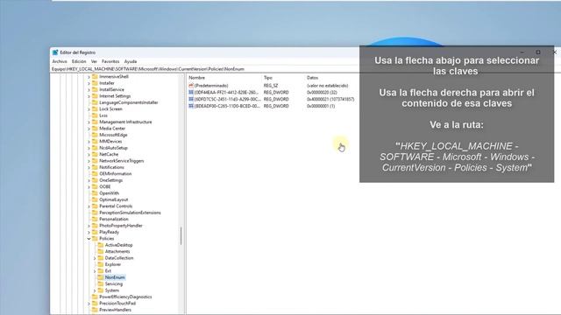The image size is (561, 315).
Task: Open the Favoritos menu
Action: [x=110, y=61]
